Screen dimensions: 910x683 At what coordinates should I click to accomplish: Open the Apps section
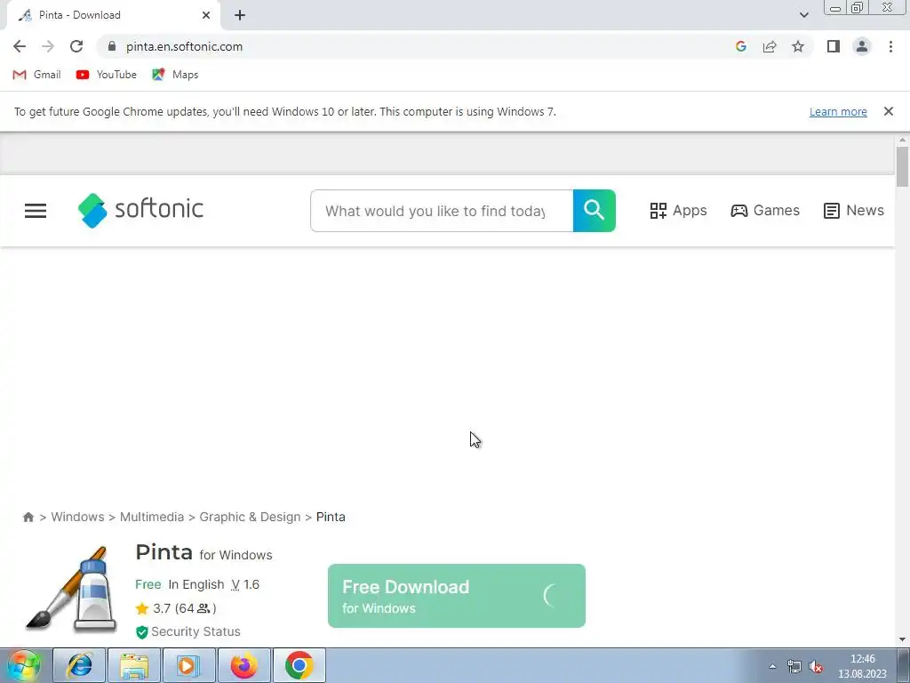[678, 210]
